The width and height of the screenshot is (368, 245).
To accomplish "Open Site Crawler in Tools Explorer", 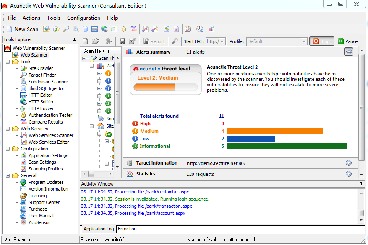I will point(40,68).
